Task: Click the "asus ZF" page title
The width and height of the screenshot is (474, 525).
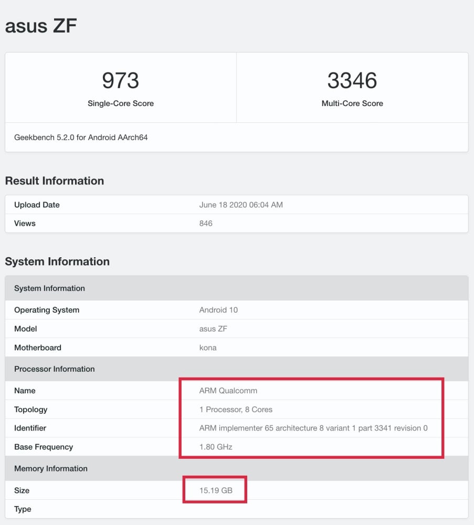Action: click(41, 26)
